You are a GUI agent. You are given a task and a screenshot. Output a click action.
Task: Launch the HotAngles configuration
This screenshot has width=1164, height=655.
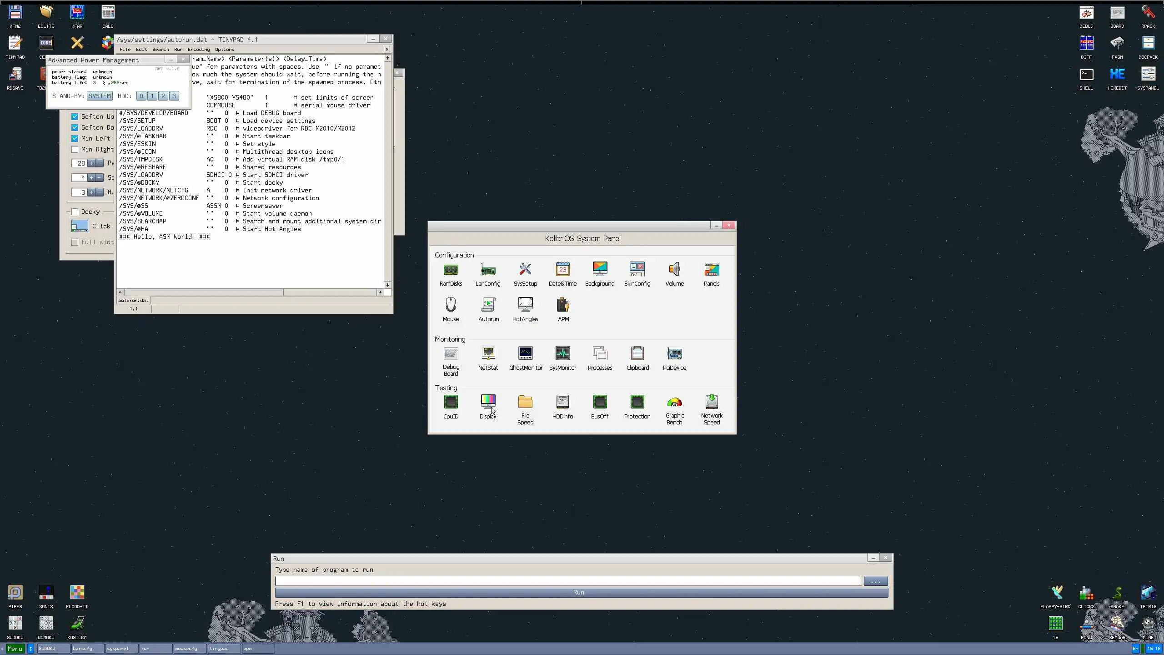click(525, 305)
